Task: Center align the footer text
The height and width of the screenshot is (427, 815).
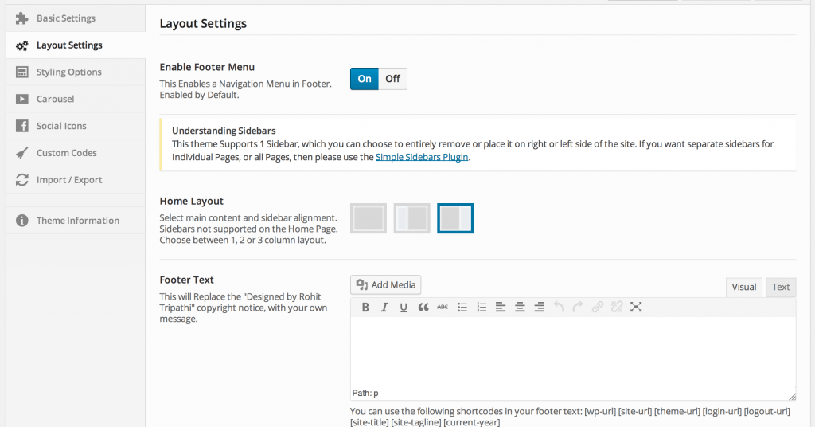Action: pos(520,308)
